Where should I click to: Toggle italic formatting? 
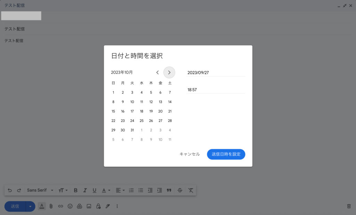85,190
